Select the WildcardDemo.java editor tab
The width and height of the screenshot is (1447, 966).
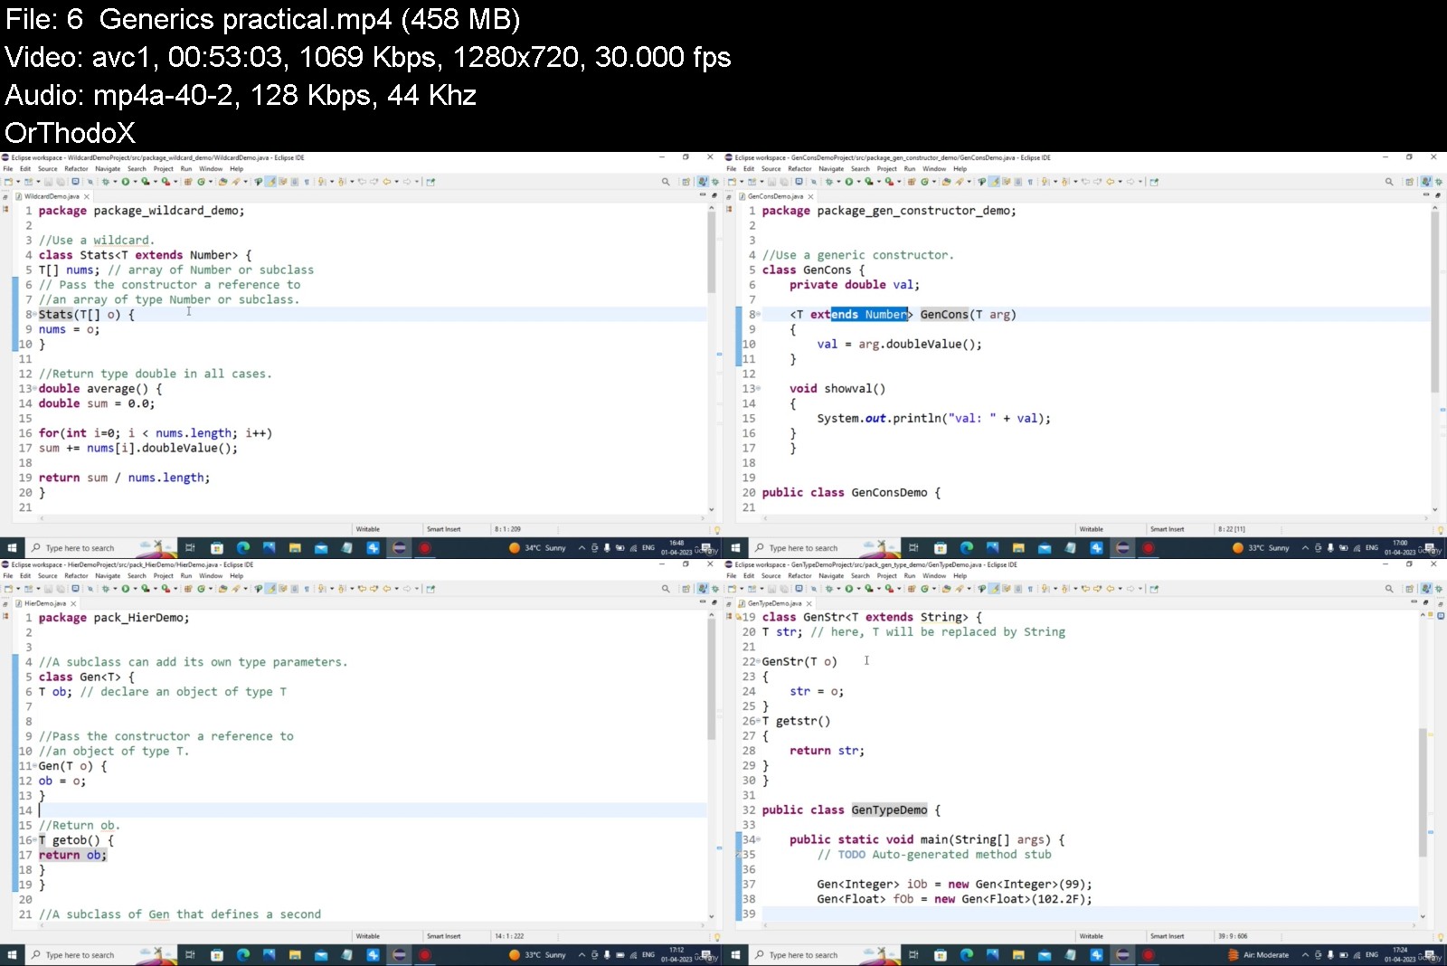(x=52, y=196)
